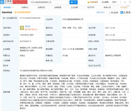
Task: Switch to 企业发展 tab
Action: (x=74, y=7)
